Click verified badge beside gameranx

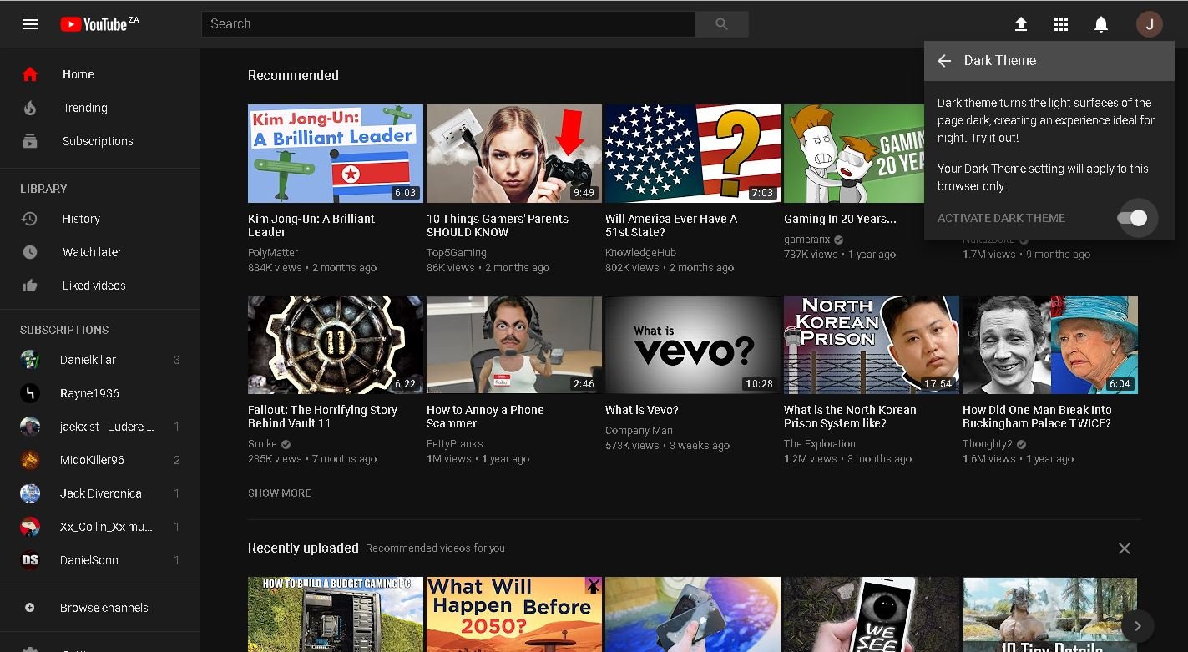(x=839, y=240)
